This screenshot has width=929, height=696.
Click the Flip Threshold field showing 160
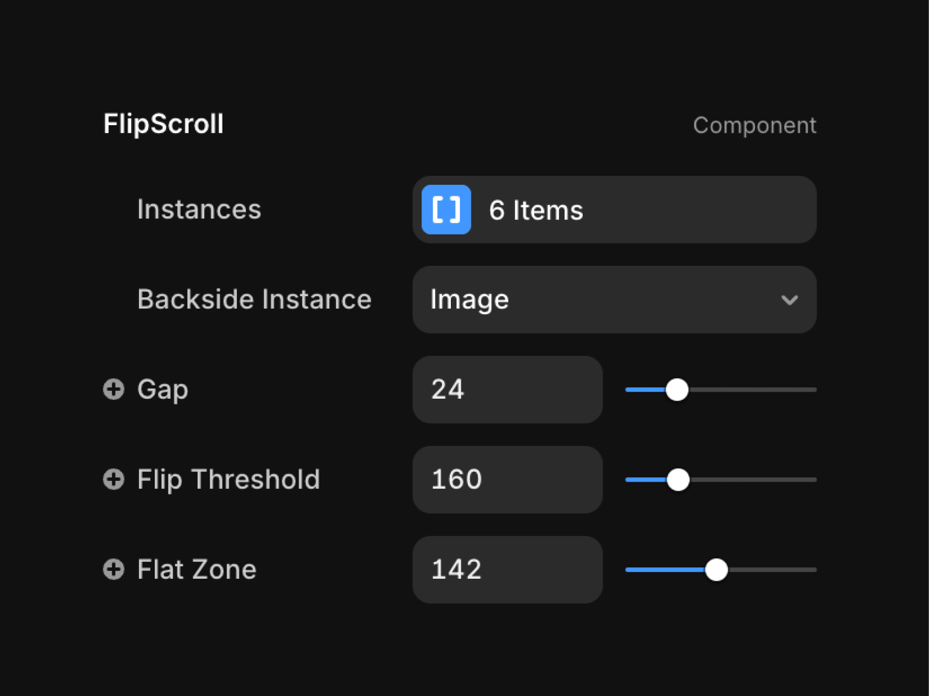[x=507, y=479]
